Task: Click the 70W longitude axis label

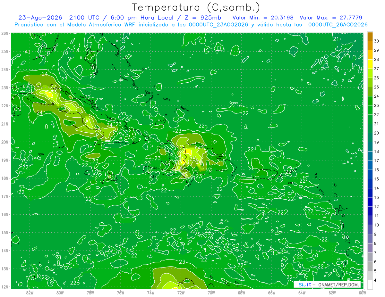Action: click(x=211, y=292)
